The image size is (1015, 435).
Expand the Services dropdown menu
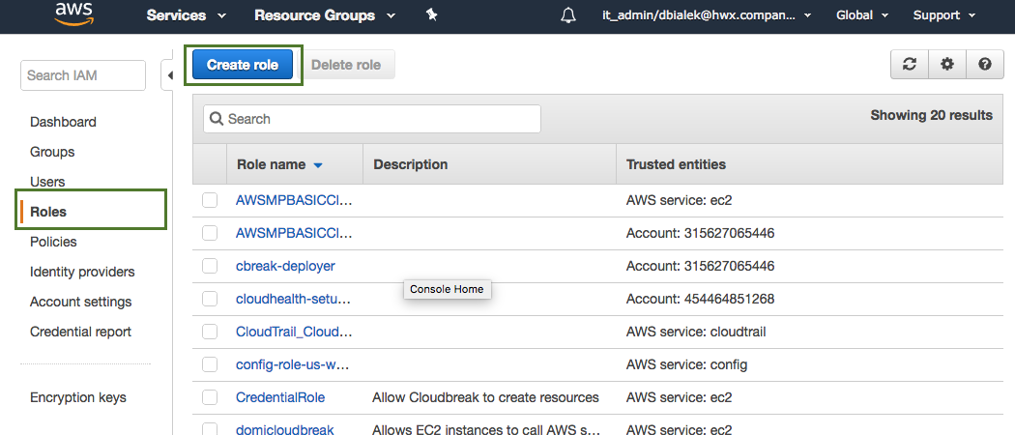pos(187,15)
